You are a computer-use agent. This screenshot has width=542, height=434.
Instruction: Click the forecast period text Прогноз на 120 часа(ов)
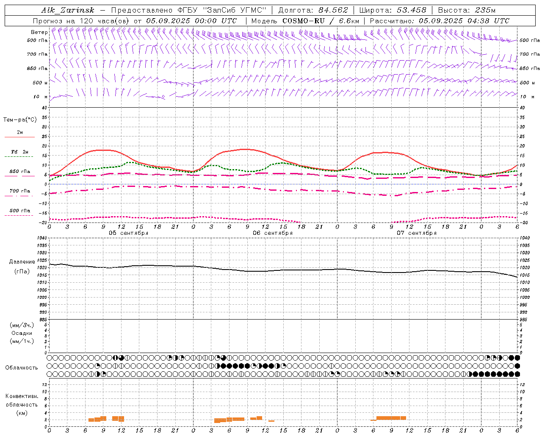[81, 21]
